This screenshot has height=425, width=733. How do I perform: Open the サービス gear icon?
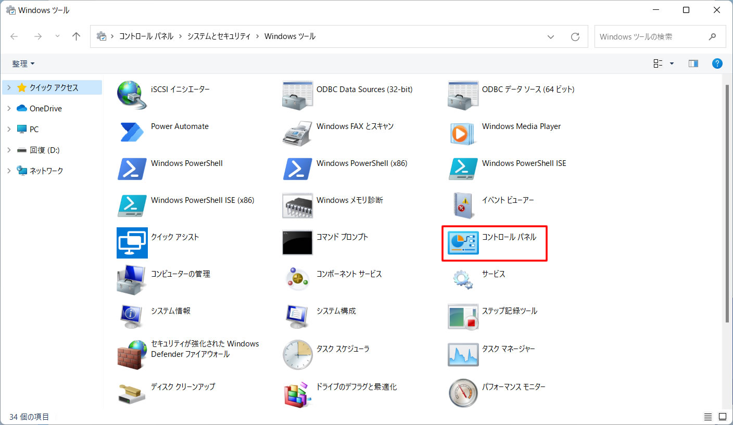coord(463,280)
